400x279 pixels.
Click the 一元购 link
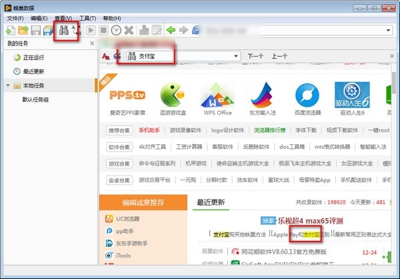188,180
